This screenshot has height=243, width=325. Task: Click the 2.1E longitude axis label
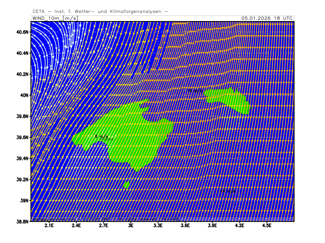pos(49,226)
